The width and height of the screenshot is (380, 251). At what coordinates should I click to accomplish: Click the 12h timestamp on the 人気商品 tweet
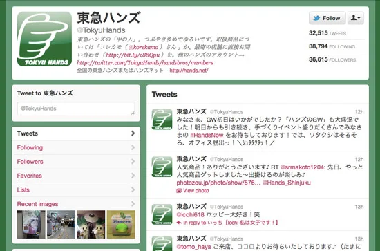359,159
